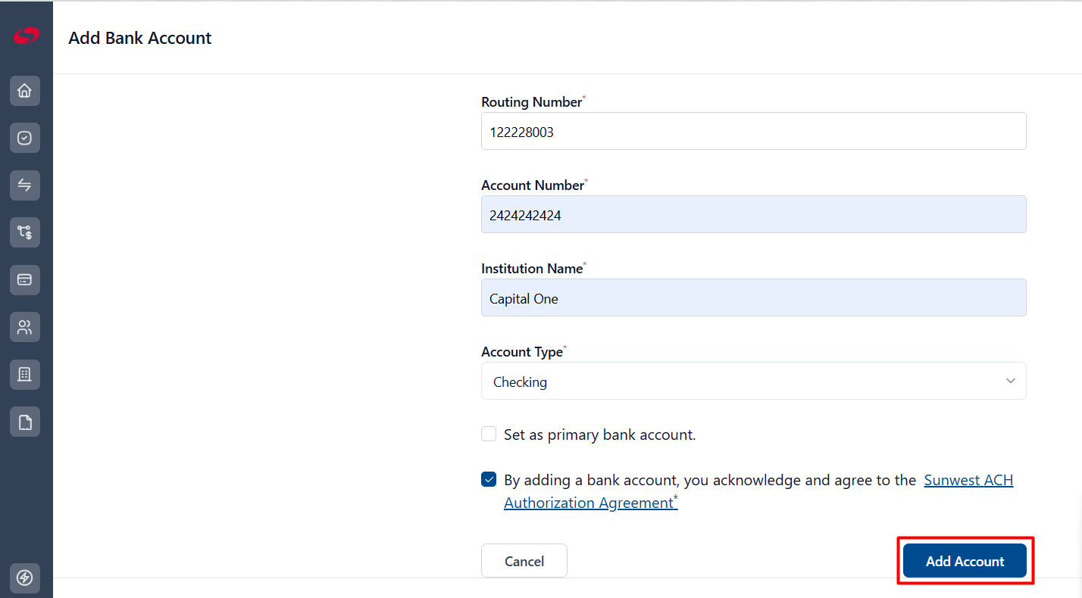This screenshot has width=1082, height=598.
Task: Uncheck the ACH agreement acknowledgment checkbox
Action: [x=489, y=480]
